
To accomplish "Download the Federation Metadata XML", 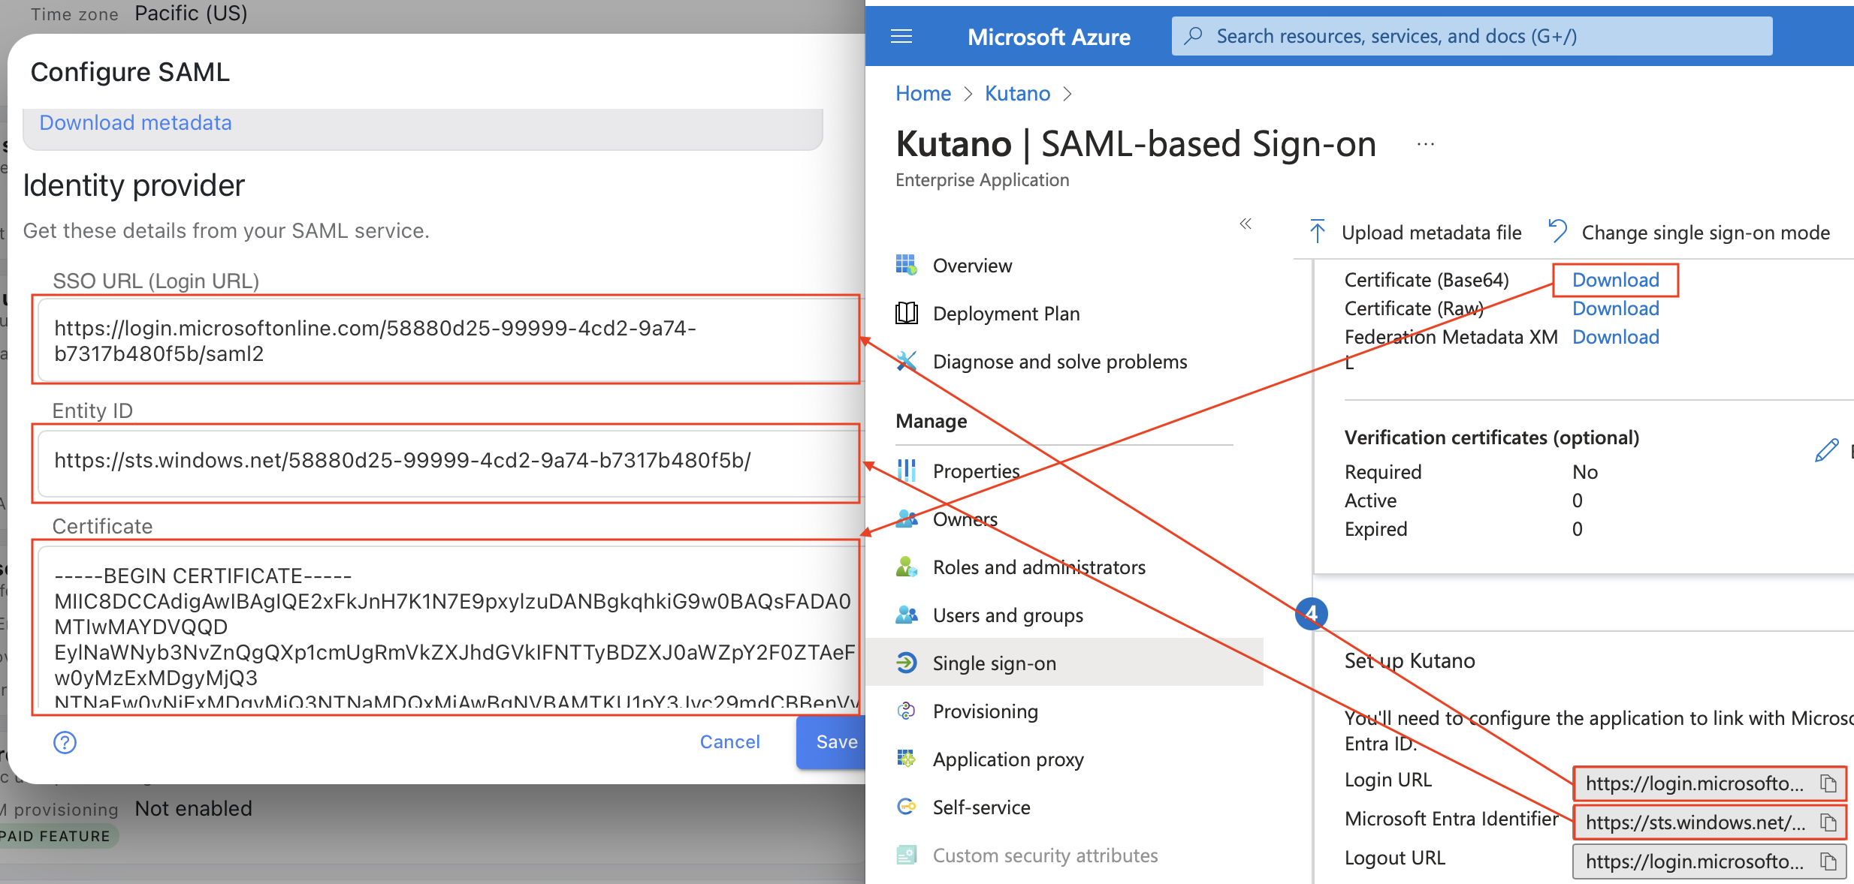I will coord(1615,337).
